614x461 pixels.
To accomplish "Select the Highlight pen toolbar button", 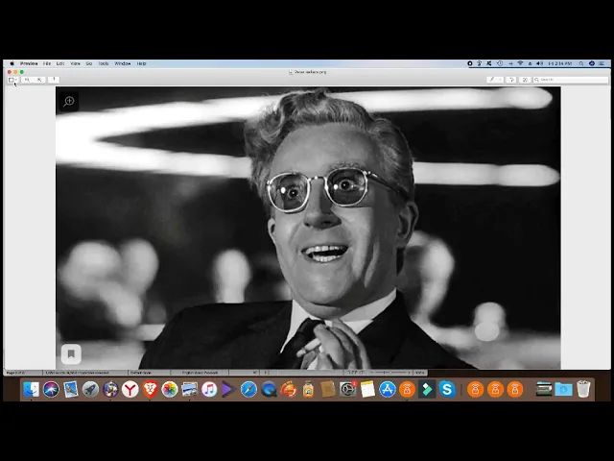I will coord(492,80).
